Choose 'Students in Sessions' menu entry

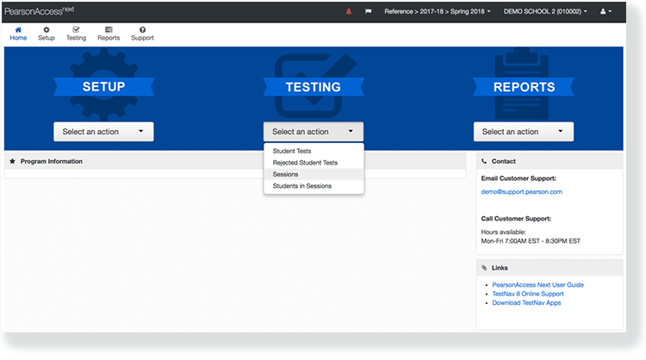(x=301, y=186)
